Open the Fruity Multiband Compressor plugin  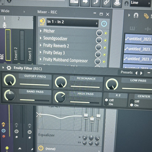click(x=65, y=60)
